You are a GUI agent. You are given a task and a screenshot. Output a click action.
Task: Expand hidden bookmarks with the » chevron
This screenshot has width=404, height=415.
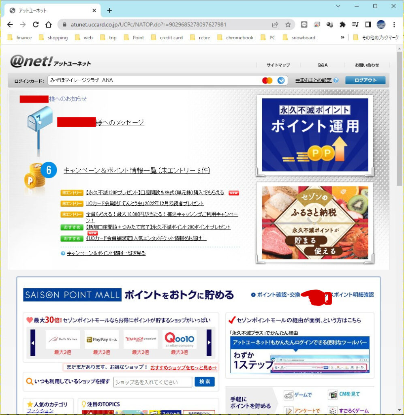[x=342, y=38]
